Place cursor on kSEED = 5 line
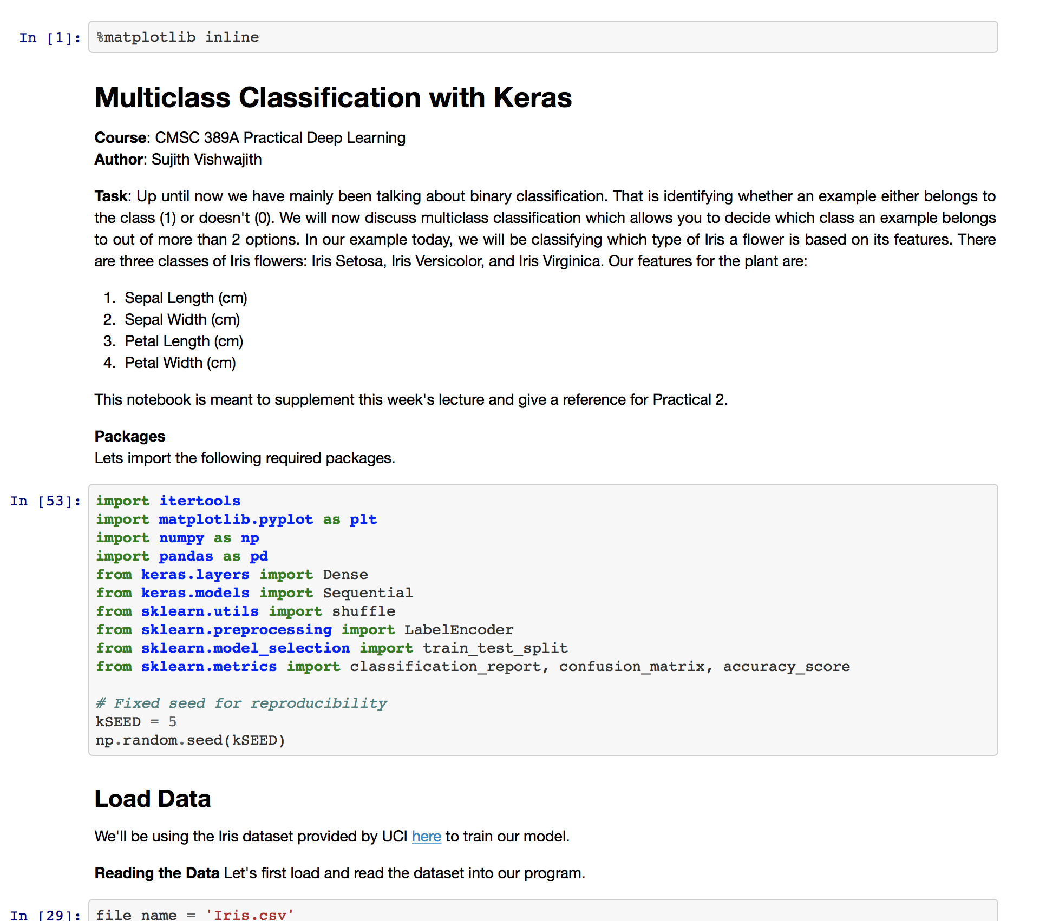The height and width of the screenshot is (921, 1059). [x=136, y=722]
